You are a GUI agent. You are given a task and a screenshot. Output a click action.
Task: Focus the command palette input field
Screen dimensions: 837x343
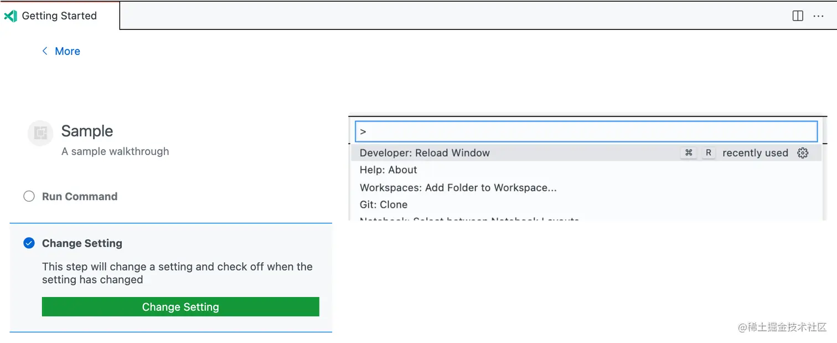pos(586,131)
